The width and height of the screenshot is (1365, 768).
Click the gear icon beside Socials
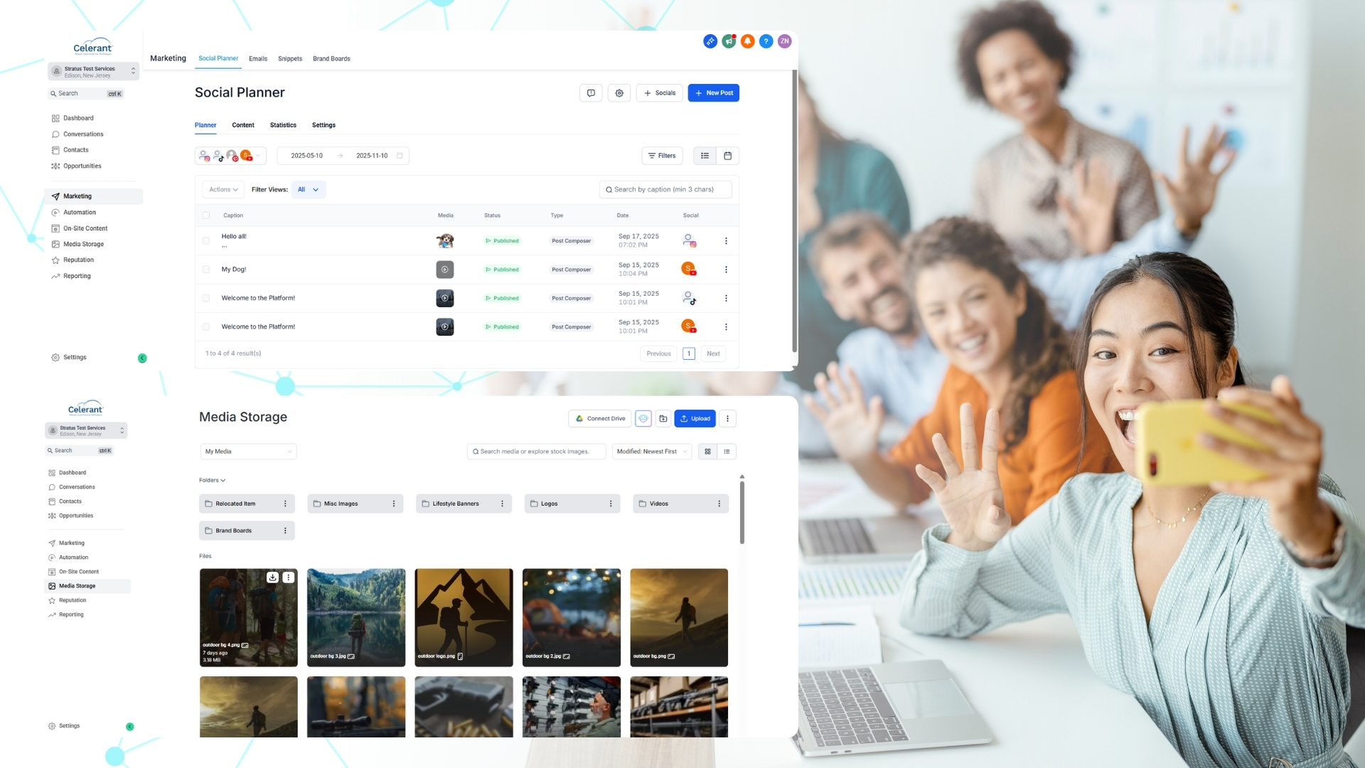[619, 93]
